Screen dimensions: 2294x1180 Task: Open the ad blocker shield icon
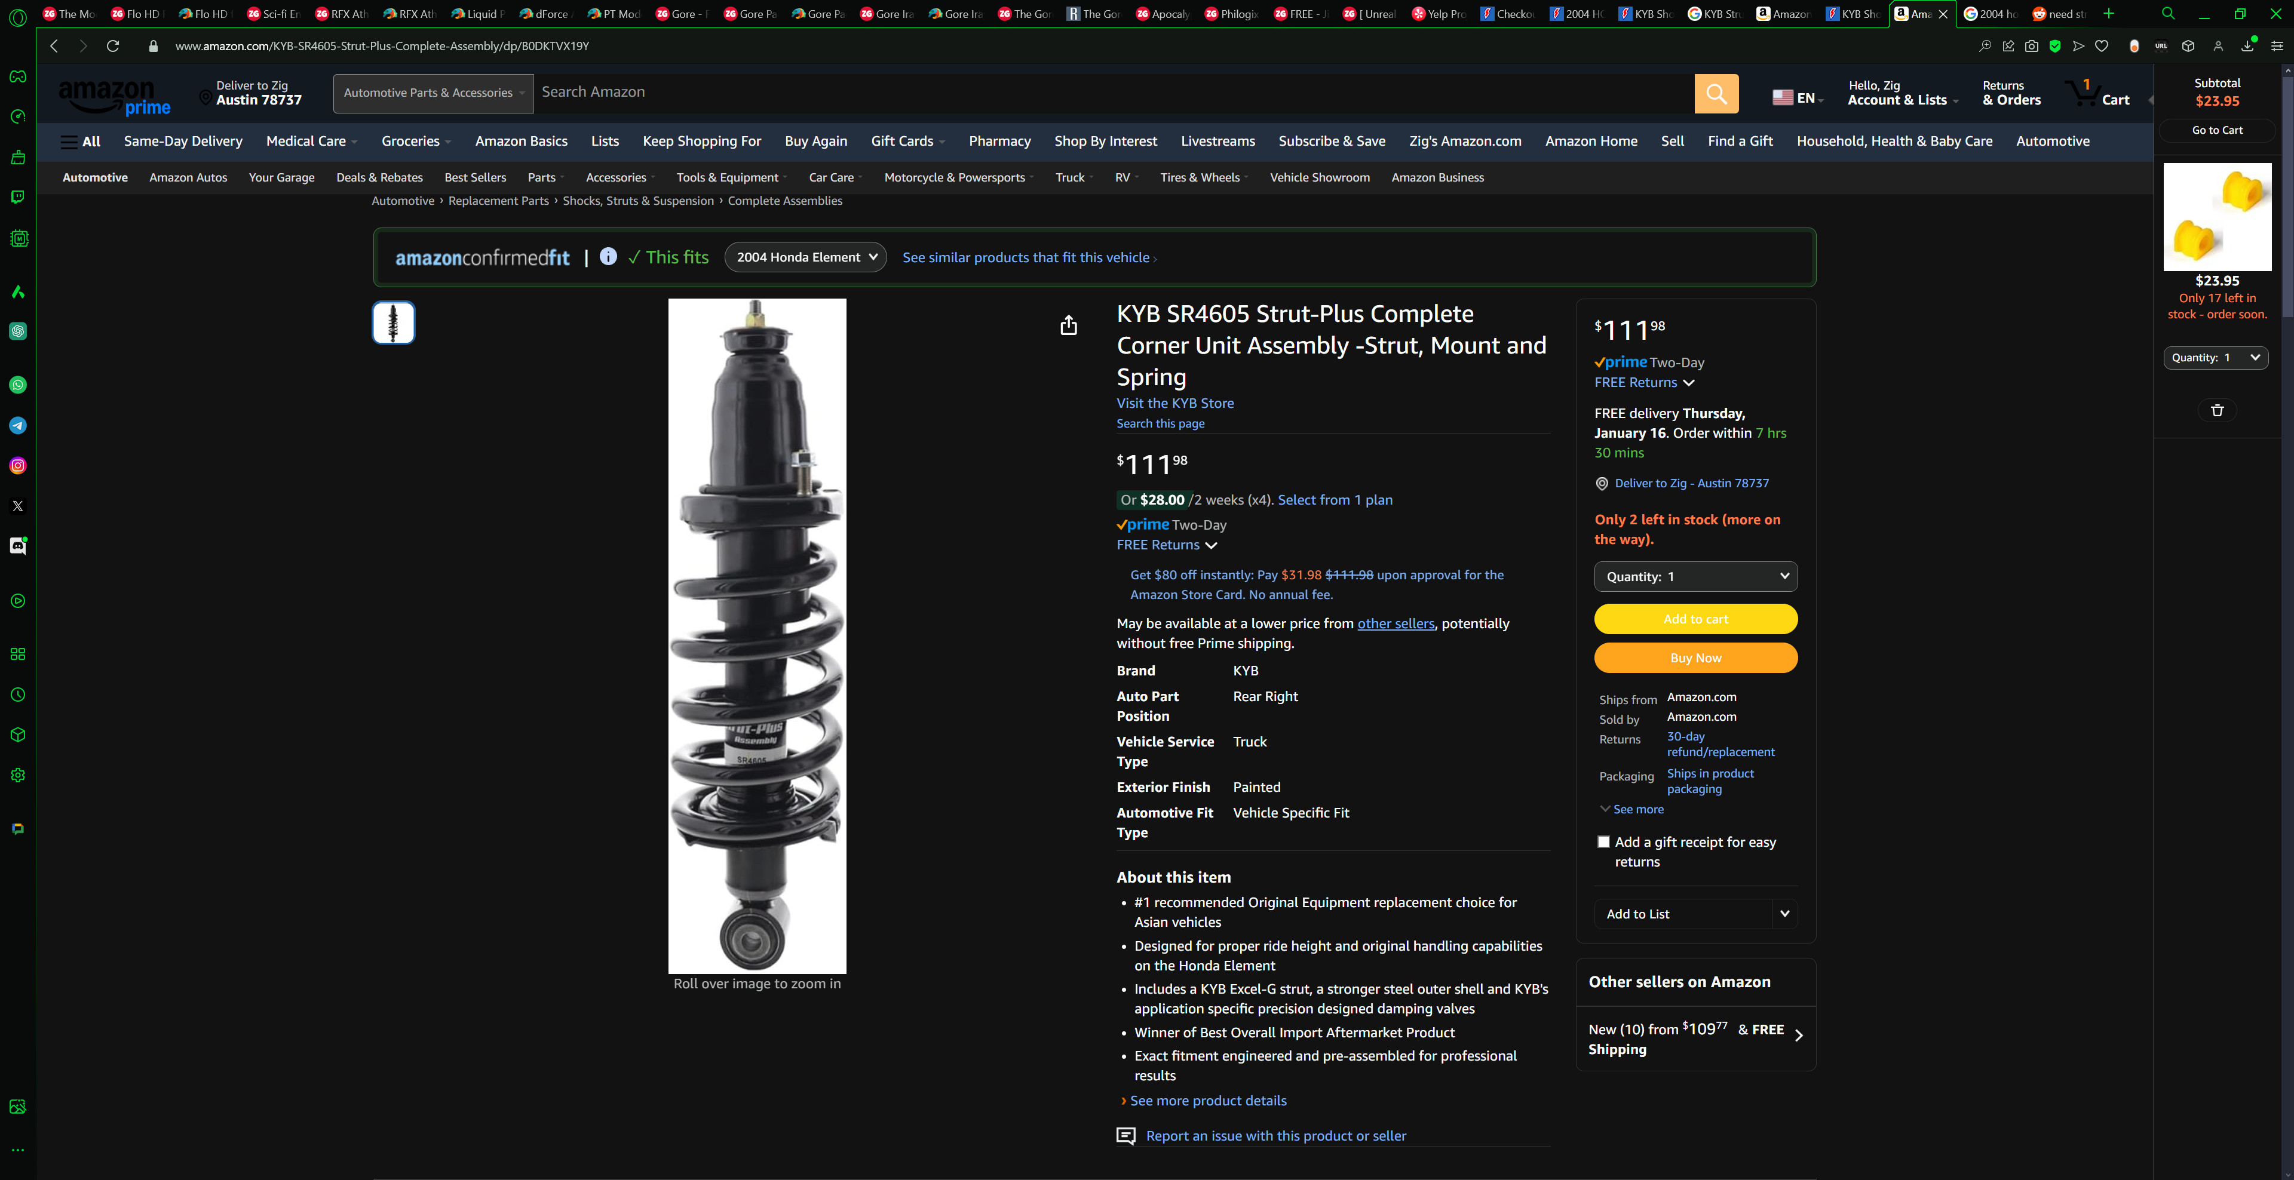[x=2054, y=46]
